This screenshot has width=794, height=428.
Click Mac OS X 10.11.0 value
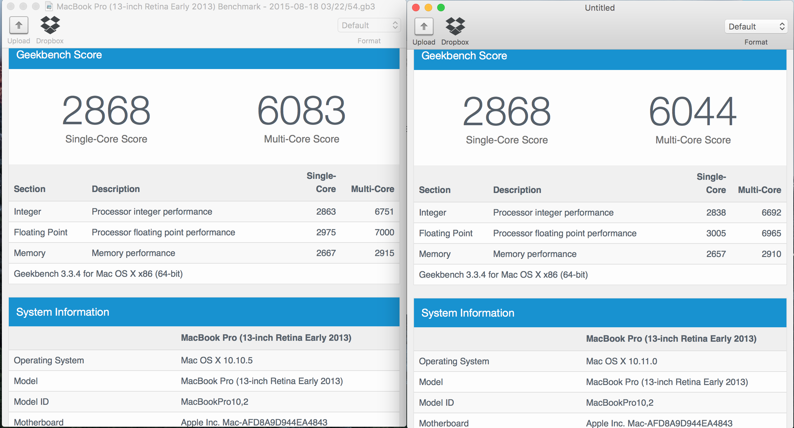622,361
